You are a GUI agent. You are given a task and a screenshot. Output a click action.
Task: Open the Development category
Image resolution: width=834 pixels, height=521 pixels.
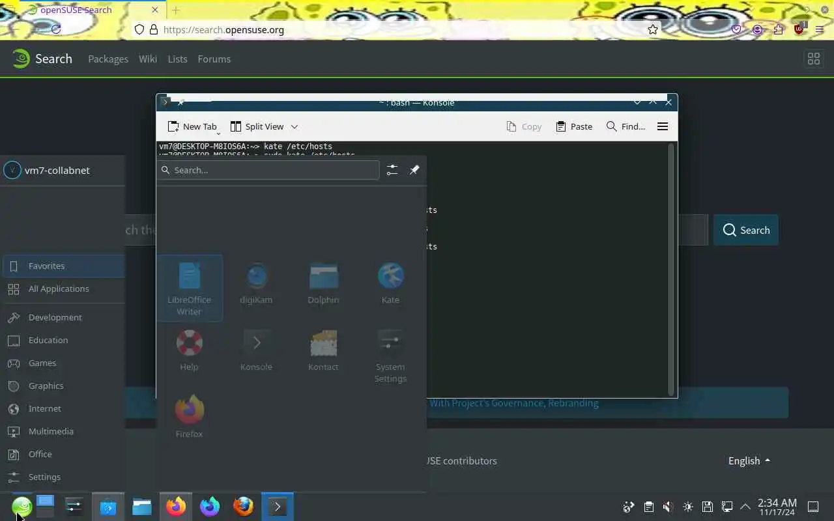(63, 317)
